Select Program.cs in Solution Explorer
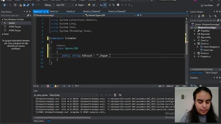 pos(205,56)
